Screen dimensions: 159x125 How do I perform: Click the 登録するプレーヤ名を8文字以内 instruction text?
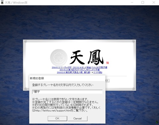pyautogui.click(x=63, y=85)
